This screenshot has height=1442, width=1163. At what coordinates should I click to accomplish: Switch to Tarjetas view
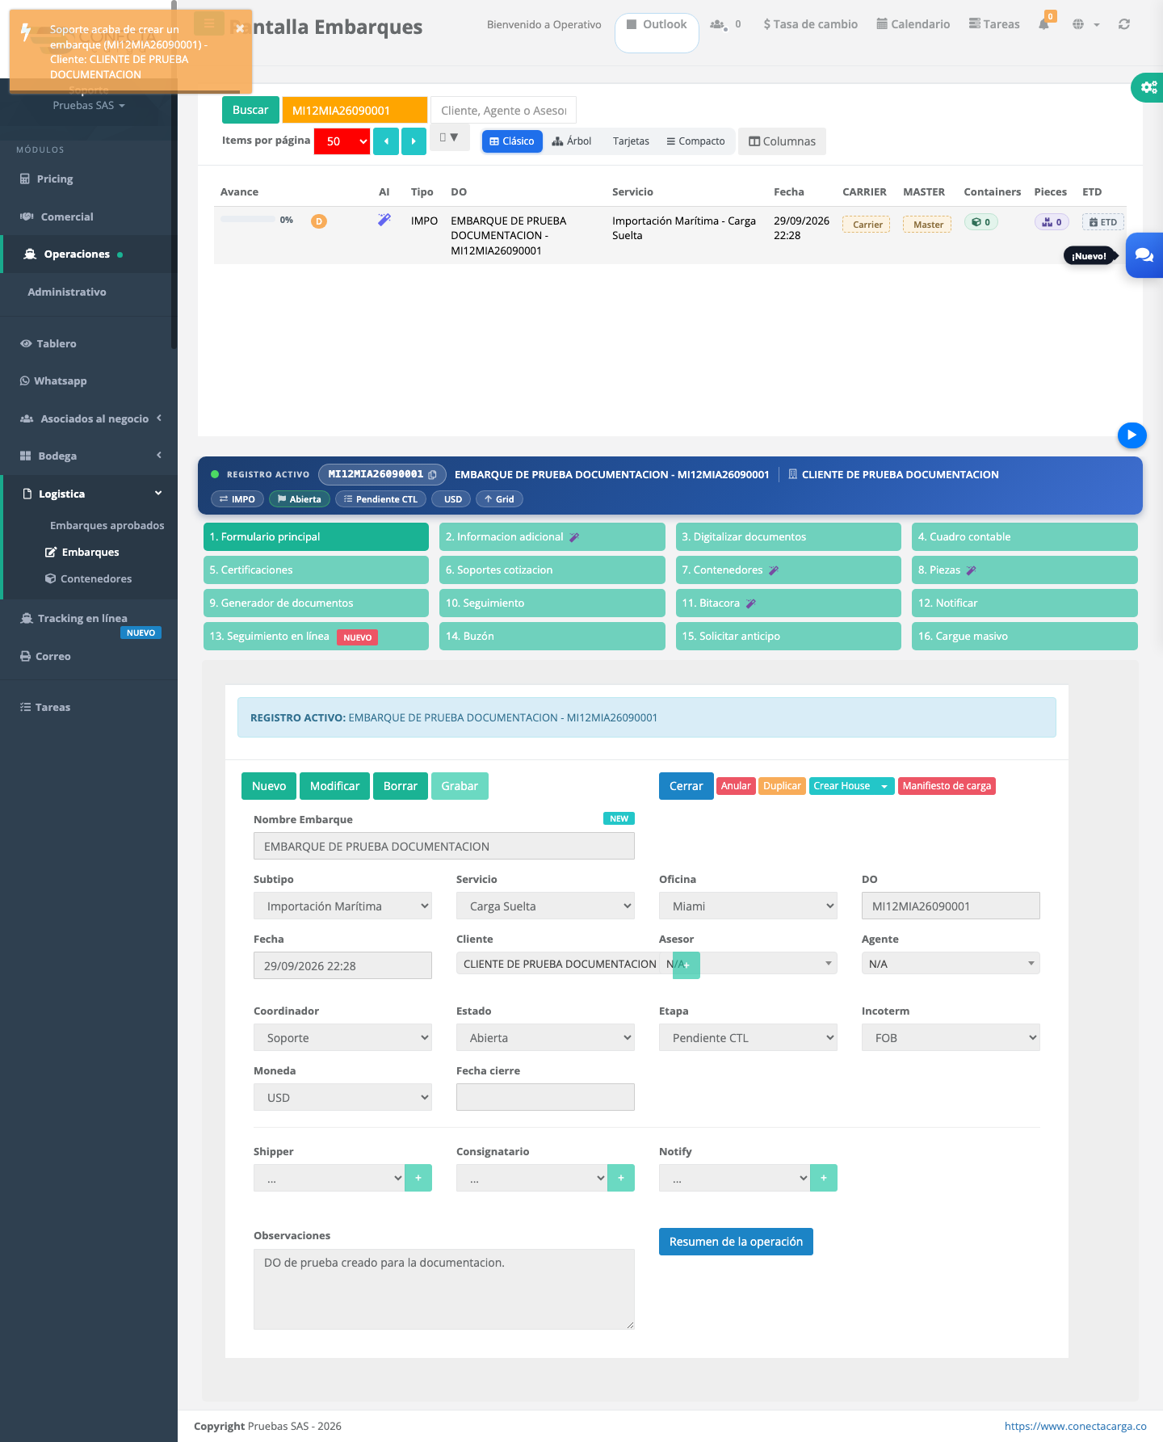[x=631, y=141]
